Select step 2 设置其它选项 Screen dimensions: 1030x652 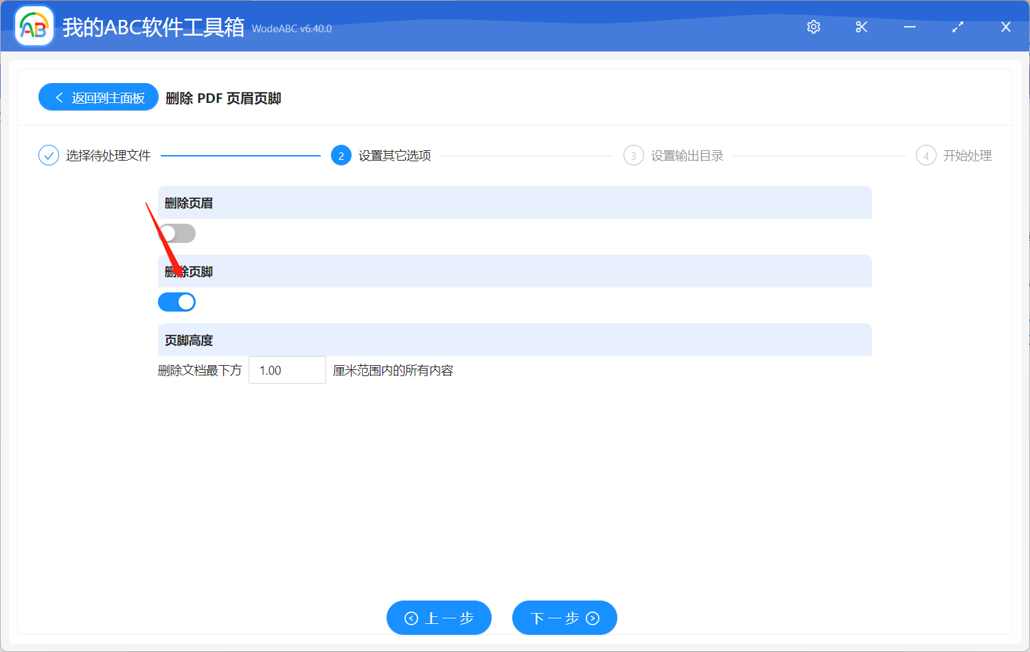(x=341, y=155)
